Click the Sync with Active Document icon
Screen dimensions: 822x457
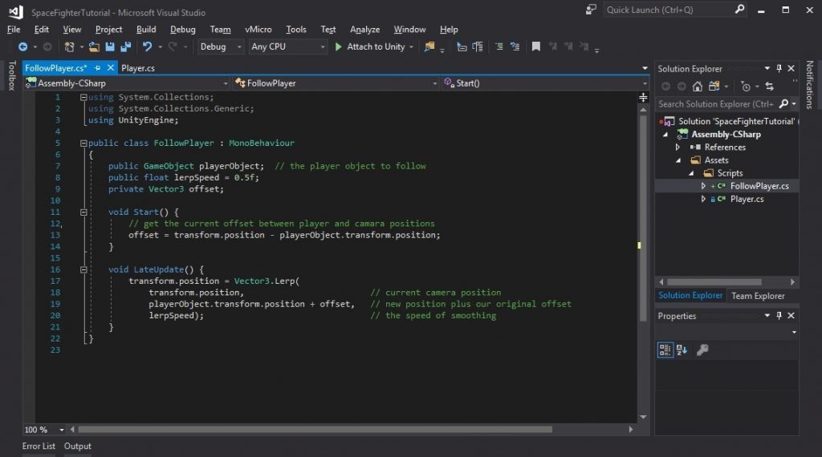coord(769,87)
